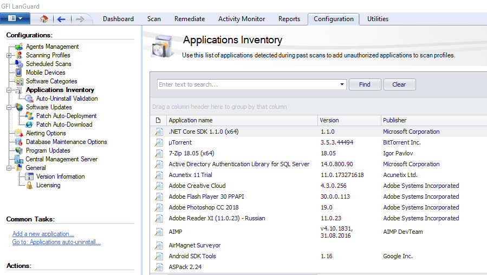487x275 pixels.
Task: Click the Patch Auto-Download icon
Action: click(29, 125)
